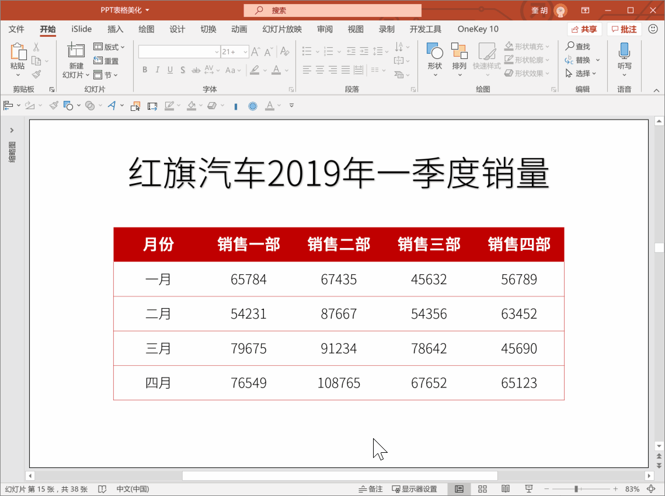The height and width of the screenshot is (496, 665).
Task: Click the quick access merge shapes icon
Action: (90, 106)
